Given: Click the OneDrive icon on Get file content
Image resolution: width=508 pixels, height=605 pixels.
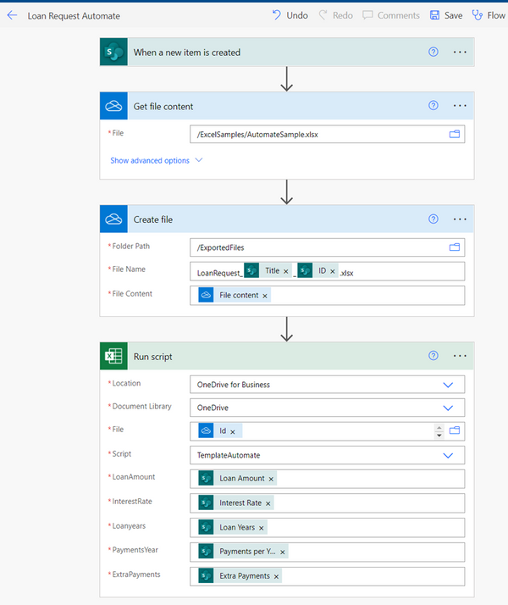Looking at the screenshot, I should pyautogui.click(x=113, y=106).
